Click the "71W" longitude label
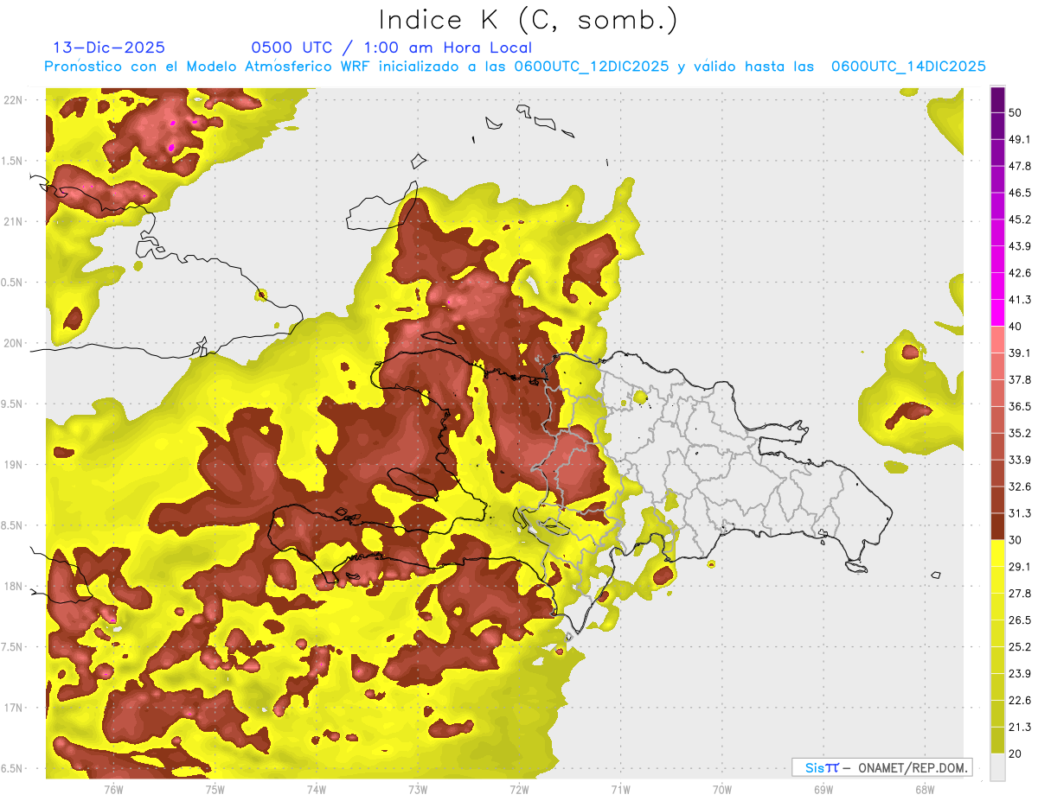Image resolution: width=1038 pixels, height=801 pixels. click(x=620, y=788)
